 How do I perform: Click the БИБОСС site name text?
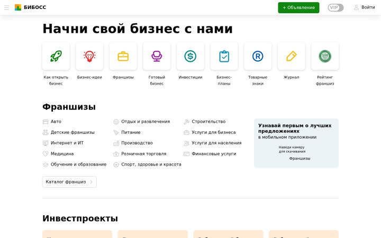(x=35, y=7)
